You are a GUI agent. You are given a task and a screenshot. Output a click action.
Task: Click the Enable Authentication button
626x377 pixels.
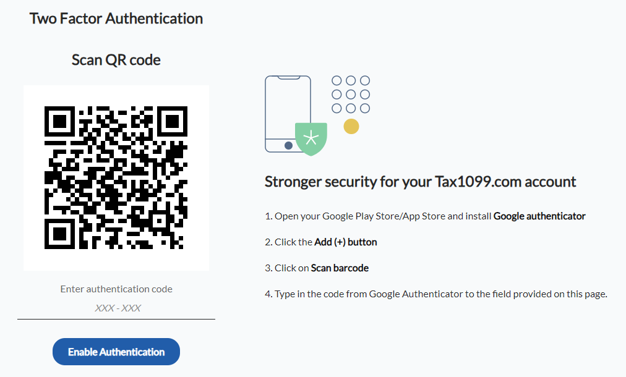pos(116,352)
